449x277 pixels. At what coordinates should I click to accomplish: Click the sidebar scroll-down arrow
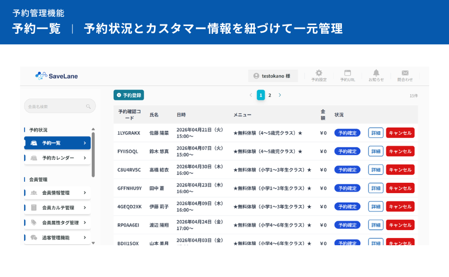click(93, 243)
